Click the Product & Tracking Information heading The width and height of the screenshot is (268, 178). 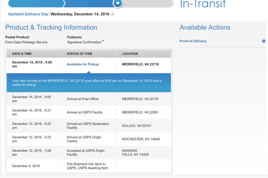pyautogui.click(x=51, y=28)
